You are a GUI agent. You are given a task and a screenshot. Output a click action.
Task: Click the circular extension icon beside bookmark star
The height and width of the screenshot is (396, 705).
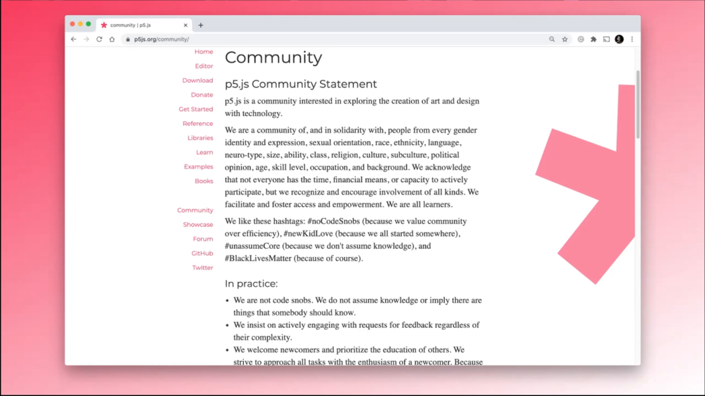pos(581,39)
